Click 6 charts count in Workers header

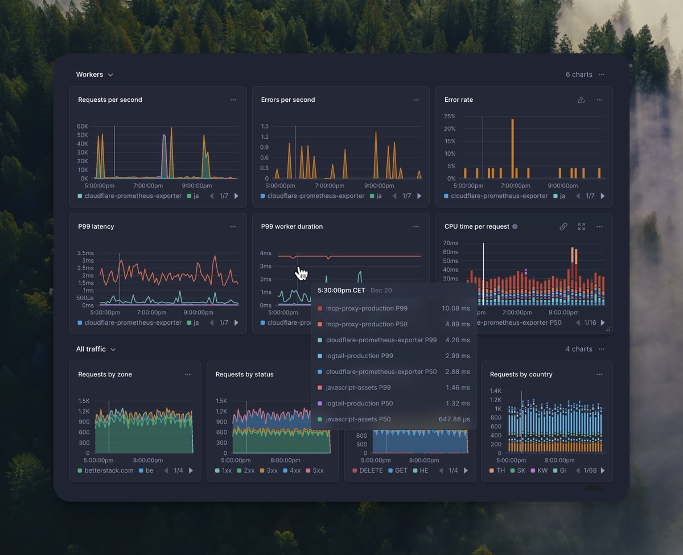579,74
